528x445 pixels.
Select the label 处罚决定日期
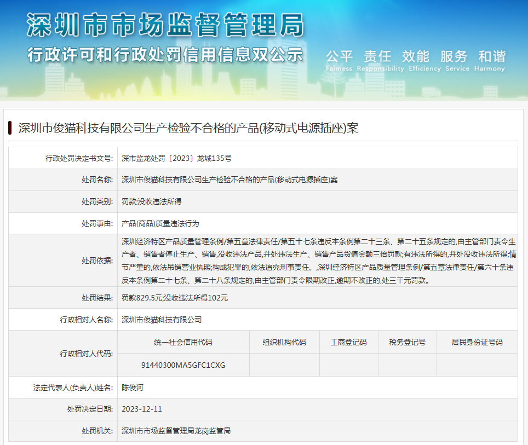coord(90,409)
